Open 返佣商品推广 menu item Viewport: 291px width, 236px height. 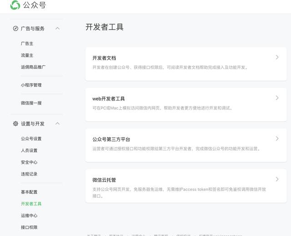[x=33, y=67]
